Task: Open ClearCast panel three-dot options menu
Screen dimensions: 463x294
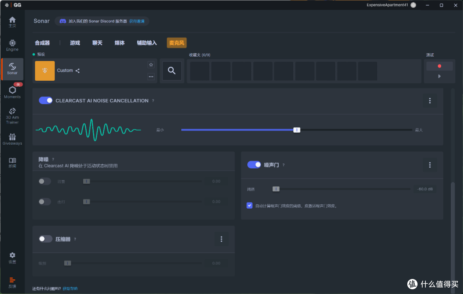Action: (430, 100)
